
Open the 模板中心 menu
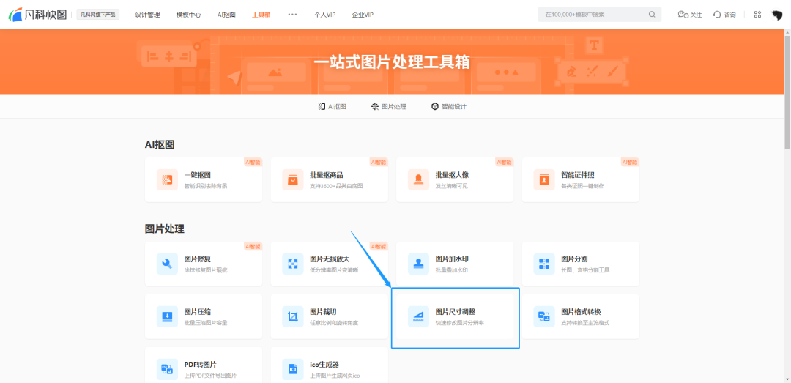pos(189,15)
